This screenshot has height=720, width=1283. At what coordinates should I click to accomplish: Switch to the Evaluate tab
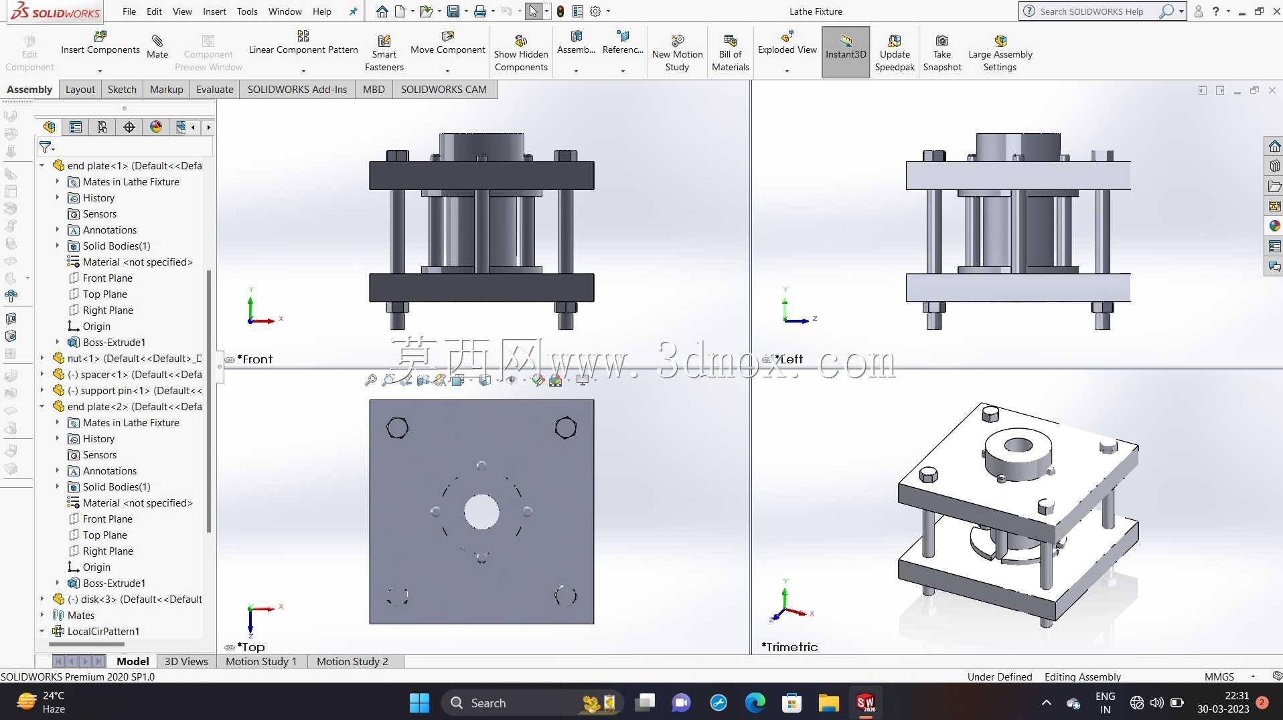tap(215, 89)
